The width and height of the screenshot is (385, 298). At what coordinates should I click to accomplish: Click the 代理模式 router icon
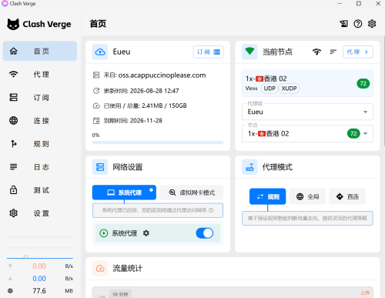click(x=249, y=167)
